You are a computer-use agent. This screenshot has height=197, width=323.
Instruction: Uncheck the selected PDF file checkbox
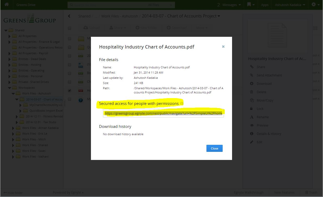pyautogui.click(x=70, y=91)
